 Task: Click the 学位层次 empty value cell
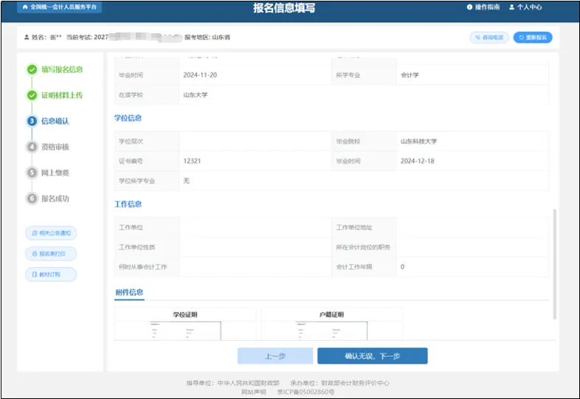click(255, 142)
